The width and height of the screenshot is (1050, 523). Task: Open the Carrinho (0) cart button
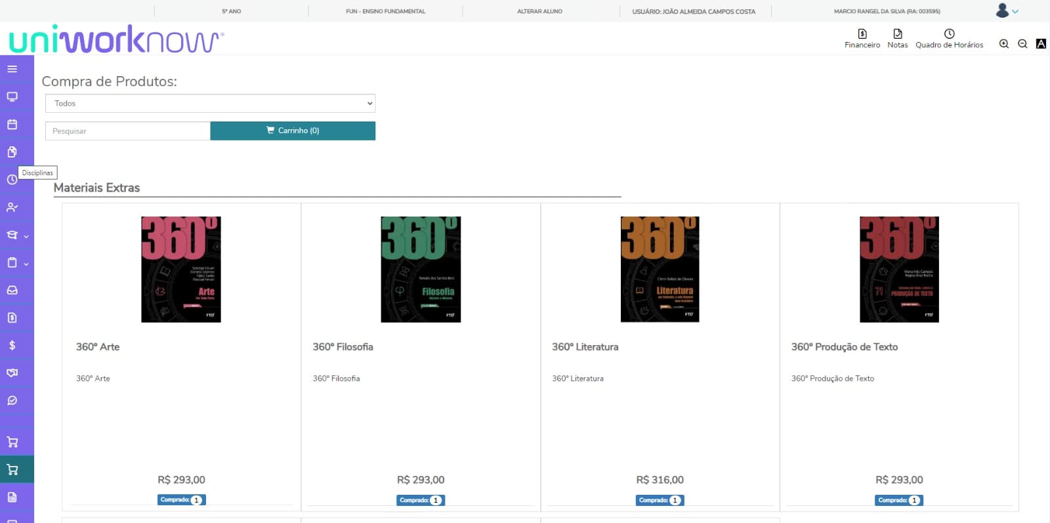click(293, 131)
